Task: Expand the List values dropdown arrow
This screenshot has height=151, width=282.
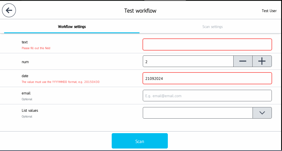Action: tap(262, 113)
